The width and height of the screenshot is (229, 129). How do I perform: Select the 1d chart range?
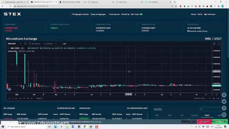tap(31, 98)
